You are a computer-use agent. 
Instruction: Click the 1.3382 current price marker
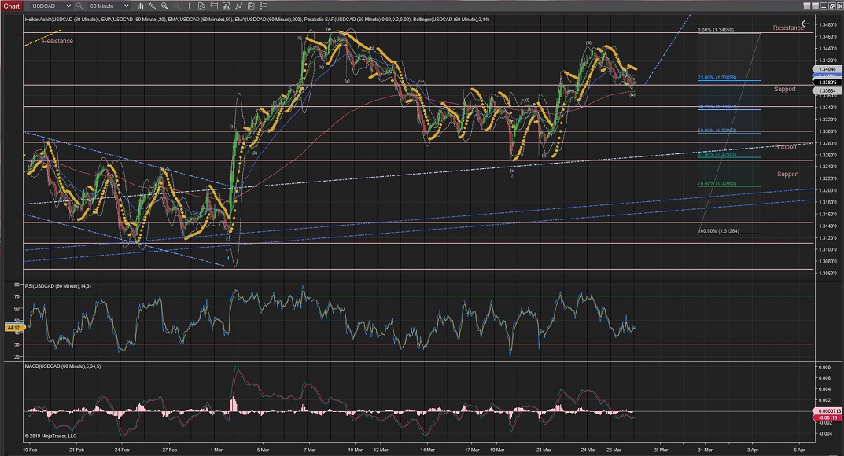coord(827,83)
